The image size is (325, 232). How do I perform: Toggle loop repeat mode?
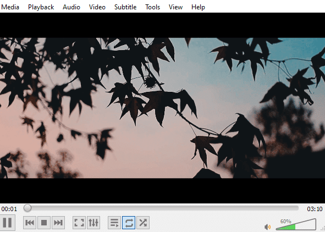pos(129,223)
